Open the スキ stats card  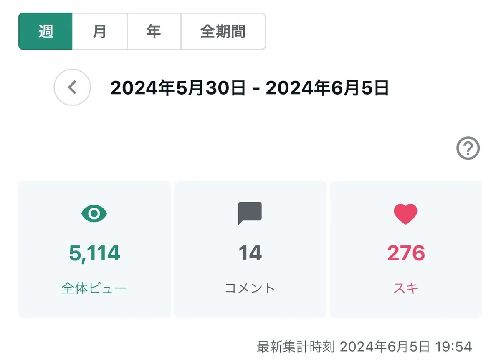406,249
